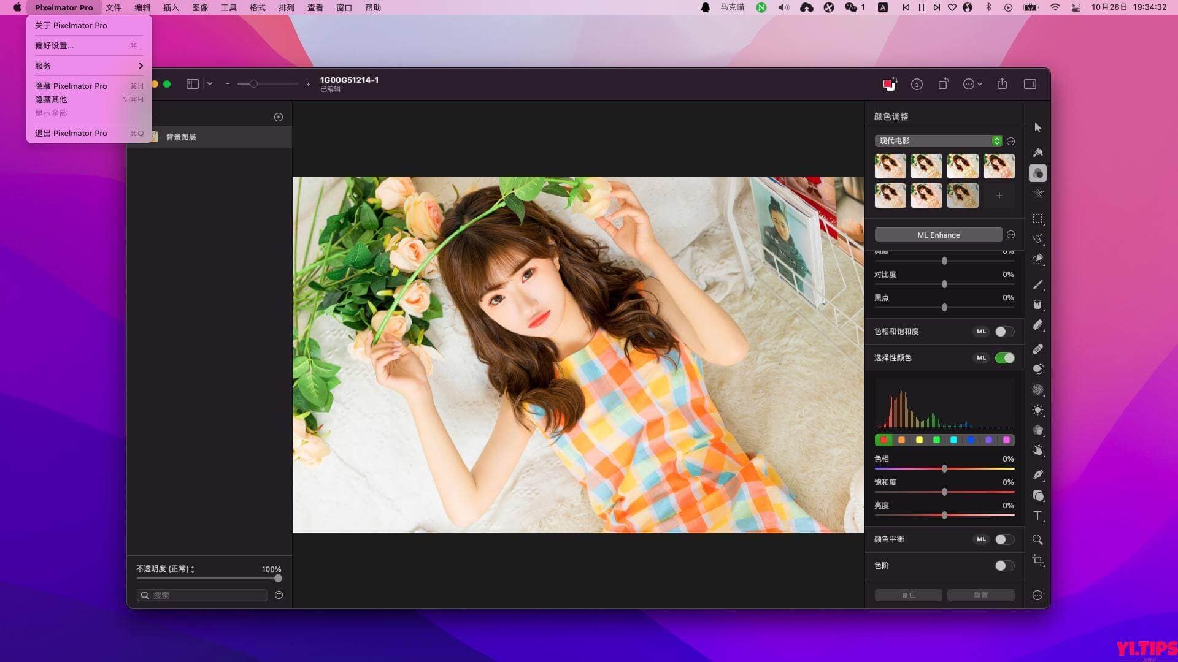This screenshot has width=1178, height=662.
Task: Click the 重置 reset button
Action: 980,595
